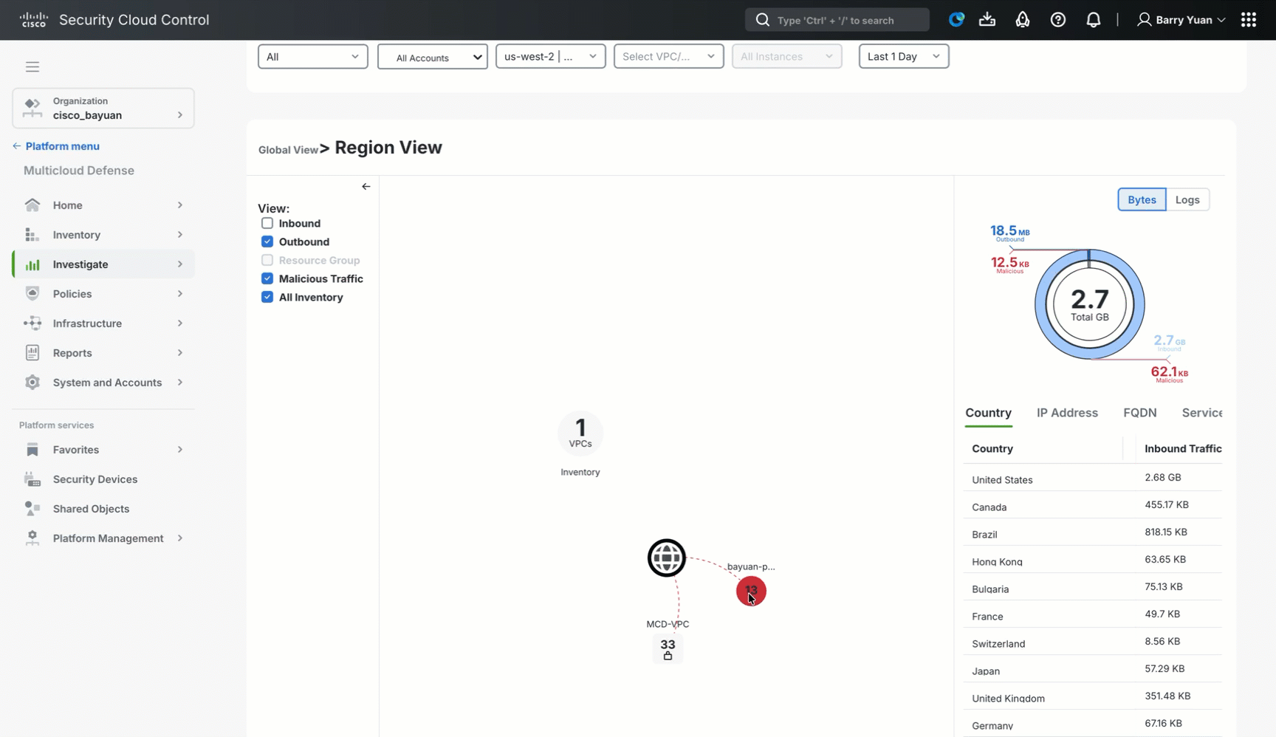Click the What's New rocket icon
The width and height of the screenshot is (1276, 737).
(x=1023, y=20)
